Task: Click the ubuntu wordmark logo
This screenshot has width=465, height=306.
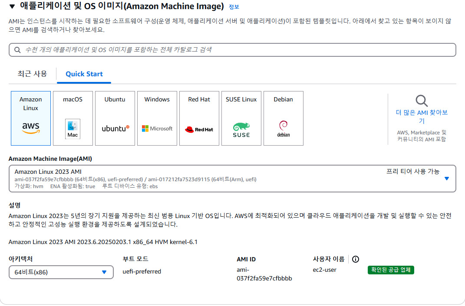Action: click(115, 128)
